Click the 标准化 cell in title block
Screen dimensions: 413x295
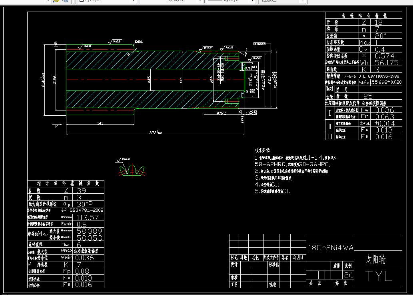click(x=273, y=265)
